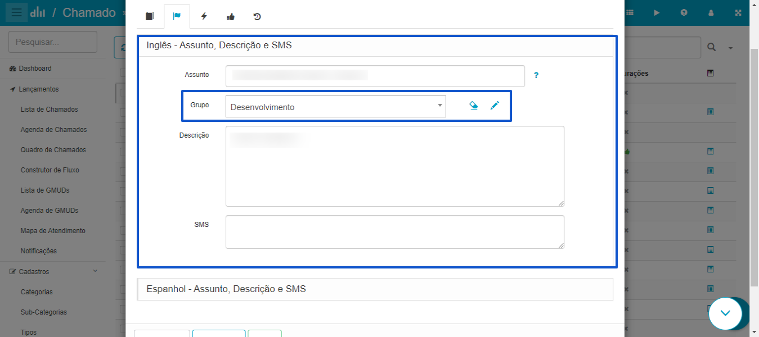Open Dashboard in the sidebar
Viewport: 759px width, 337px height.
coord(35,69)
